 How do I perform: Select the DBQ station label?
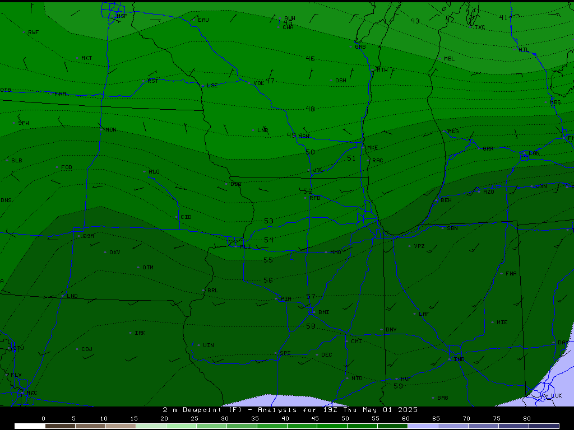click(236, 184)
